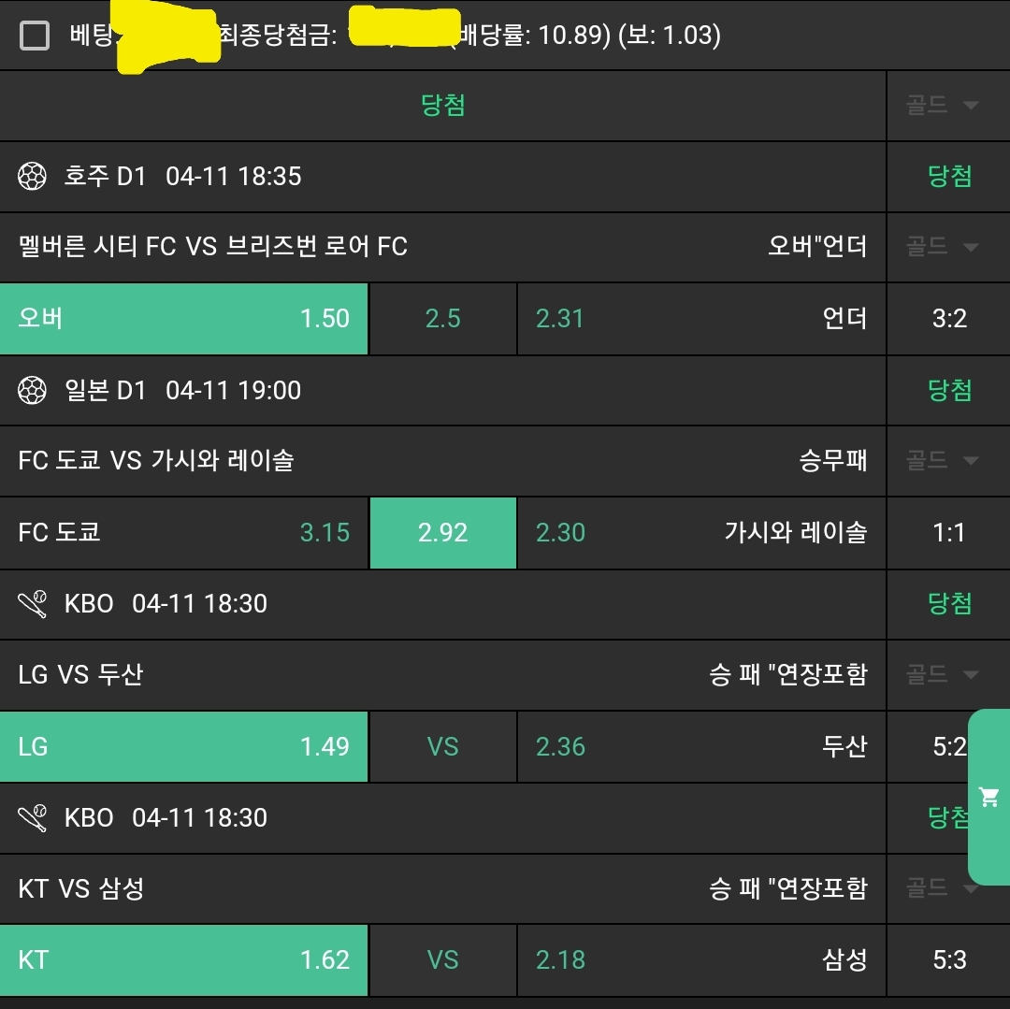This screenshot has width=1010, height=1009.
Task: Select the 오버 1.50 odds cell
Action: coord(184,319)
